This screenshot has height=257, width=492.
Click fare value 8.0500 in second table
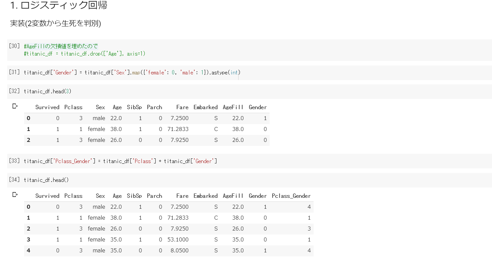[180, 250]
